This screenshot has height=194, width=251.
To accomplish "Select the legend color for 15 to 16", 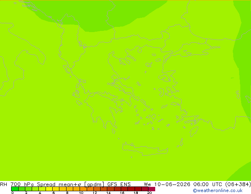I will coord(118,189).
